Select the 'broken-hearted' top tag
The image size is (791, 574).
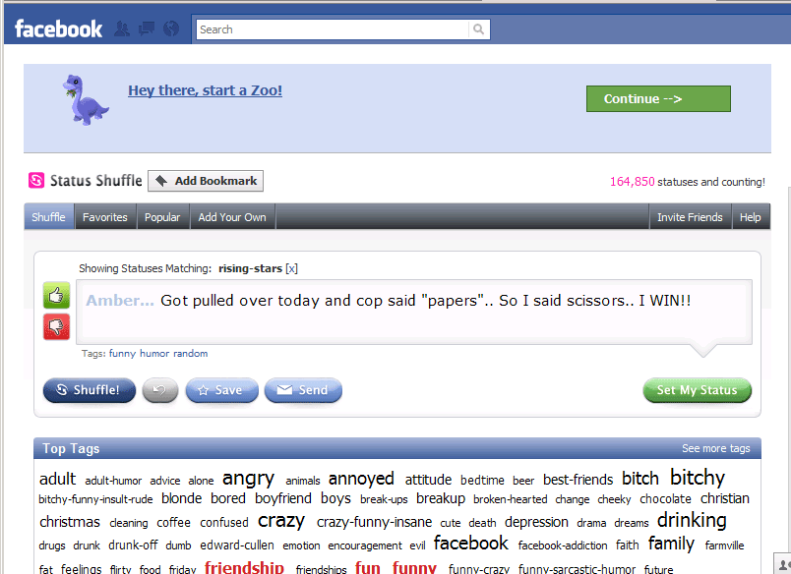(x=510, y=499)
